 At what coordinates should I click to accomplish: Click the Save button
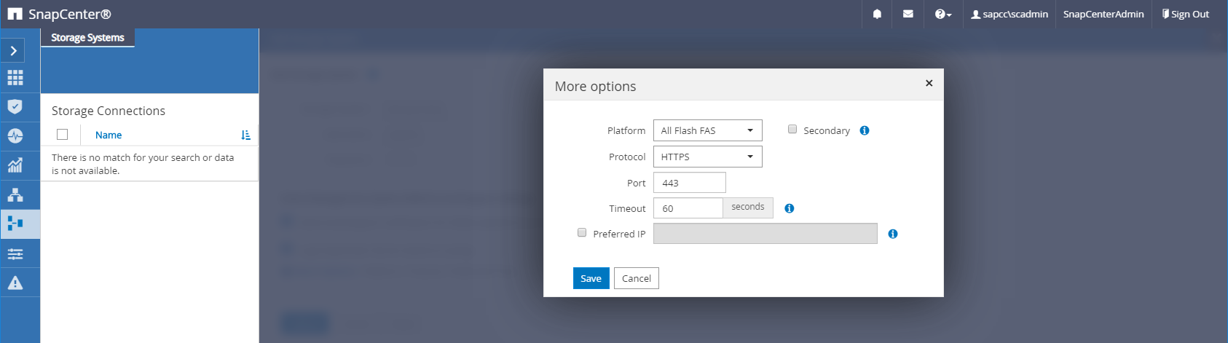tap(591, 278)
